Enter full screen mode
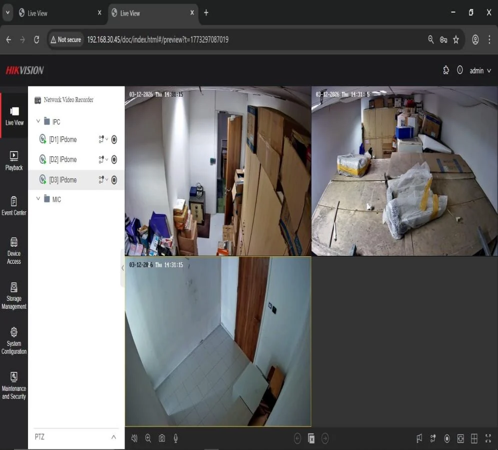 click(488, 438)
